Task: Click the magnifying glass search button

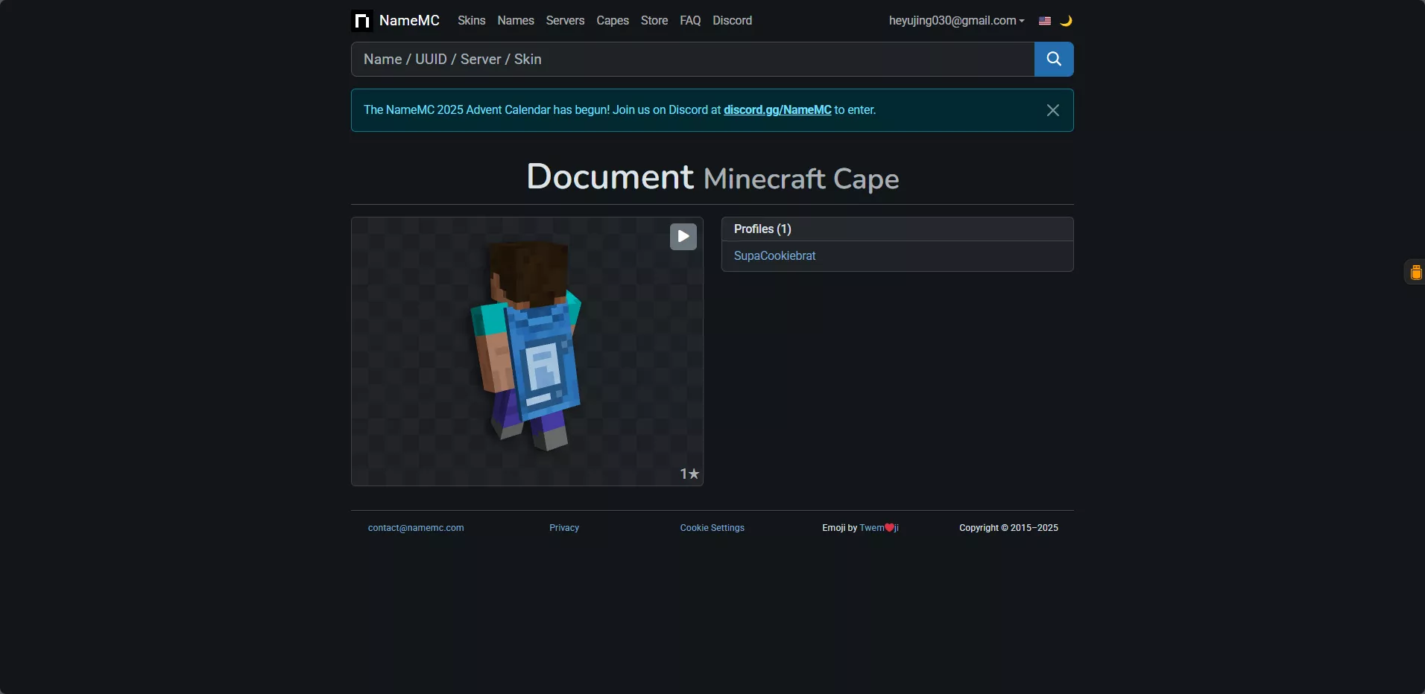Action: point(1053,60)
